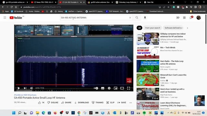Screen dimensions: 207x116
Task: Bookmark this page with star icon
Action: tap(168, 7)
